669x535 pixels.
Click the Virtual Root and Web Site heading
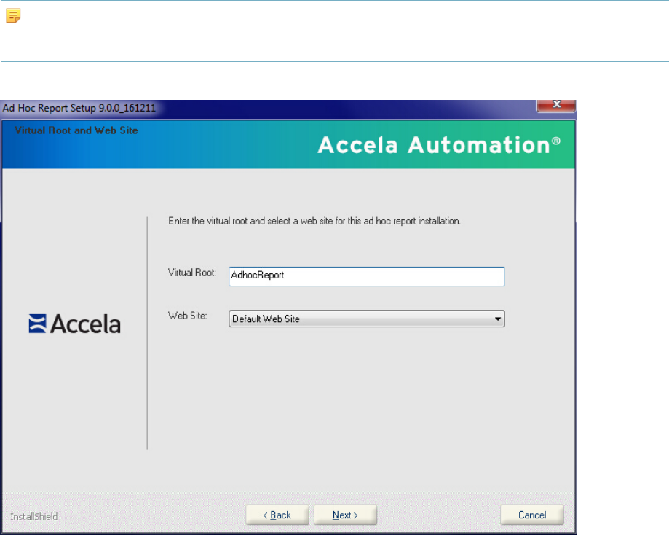point(76,130)
